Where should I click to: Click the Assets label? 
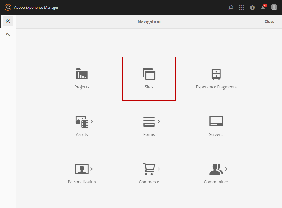(x=82, y=134)
